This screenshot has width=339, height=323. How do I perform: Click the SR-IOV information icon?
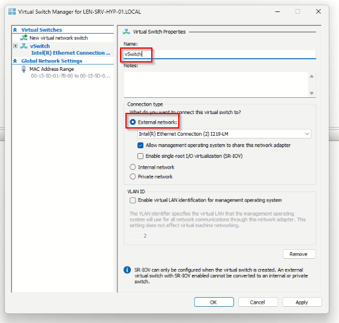[127, 270]
